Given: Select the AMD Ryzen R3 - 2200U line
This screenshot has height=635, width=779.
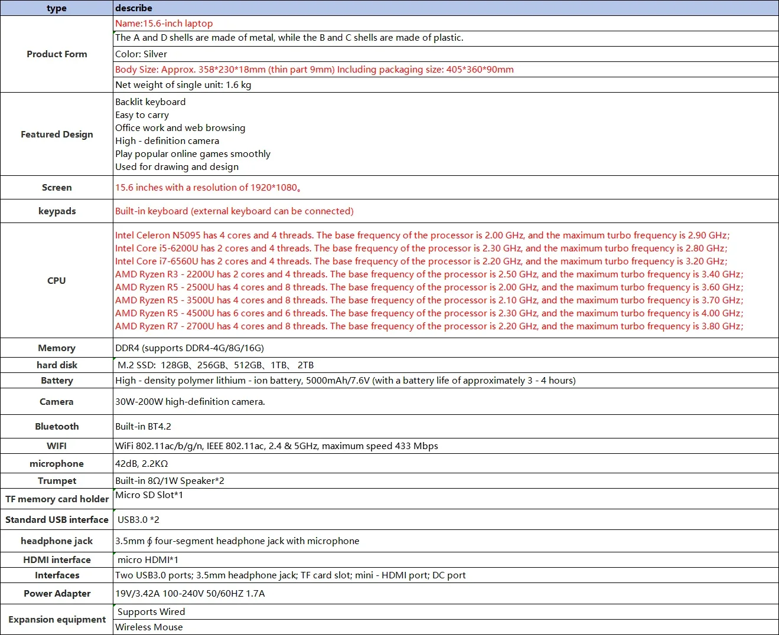Looking at the screenshot, I should 429,274.
